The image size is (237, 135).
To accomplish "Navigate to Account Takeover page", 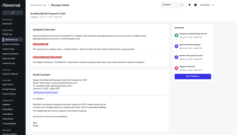I will click(x=10, y=74).
